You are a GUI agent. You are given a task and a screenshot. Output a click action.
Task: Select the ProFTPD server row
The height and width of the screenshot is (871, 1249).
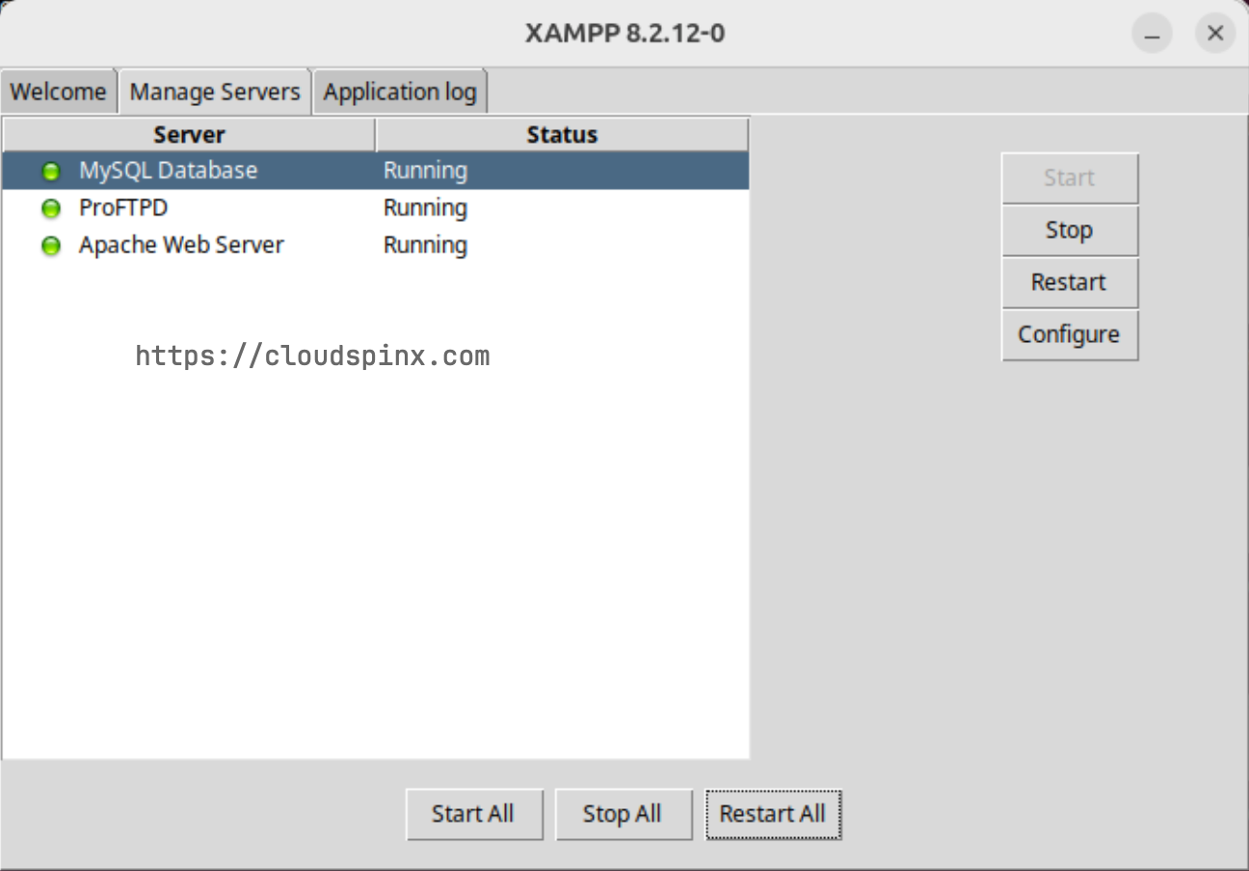(376, 208)
